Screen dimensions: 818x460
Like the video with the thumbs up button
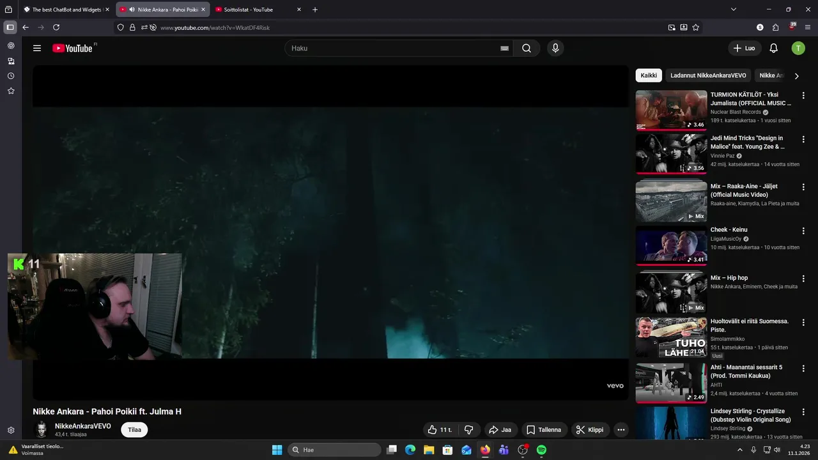pyautogui.click(x=440, y=430)
